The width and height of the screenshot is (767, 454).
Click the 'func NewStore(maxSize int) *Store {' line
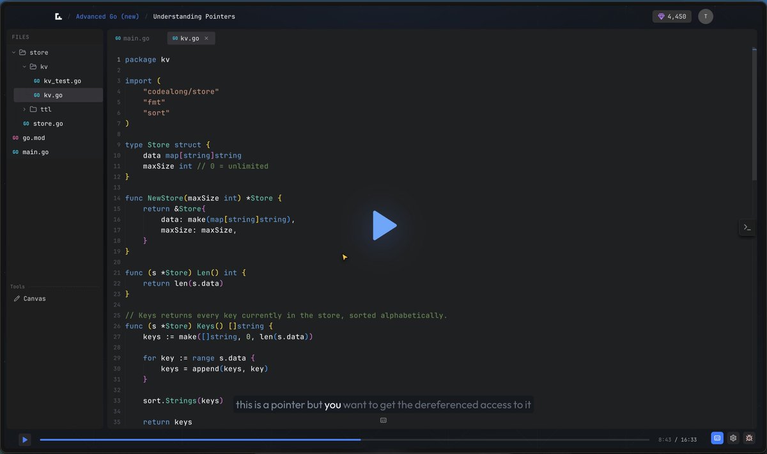coord(203,198)
